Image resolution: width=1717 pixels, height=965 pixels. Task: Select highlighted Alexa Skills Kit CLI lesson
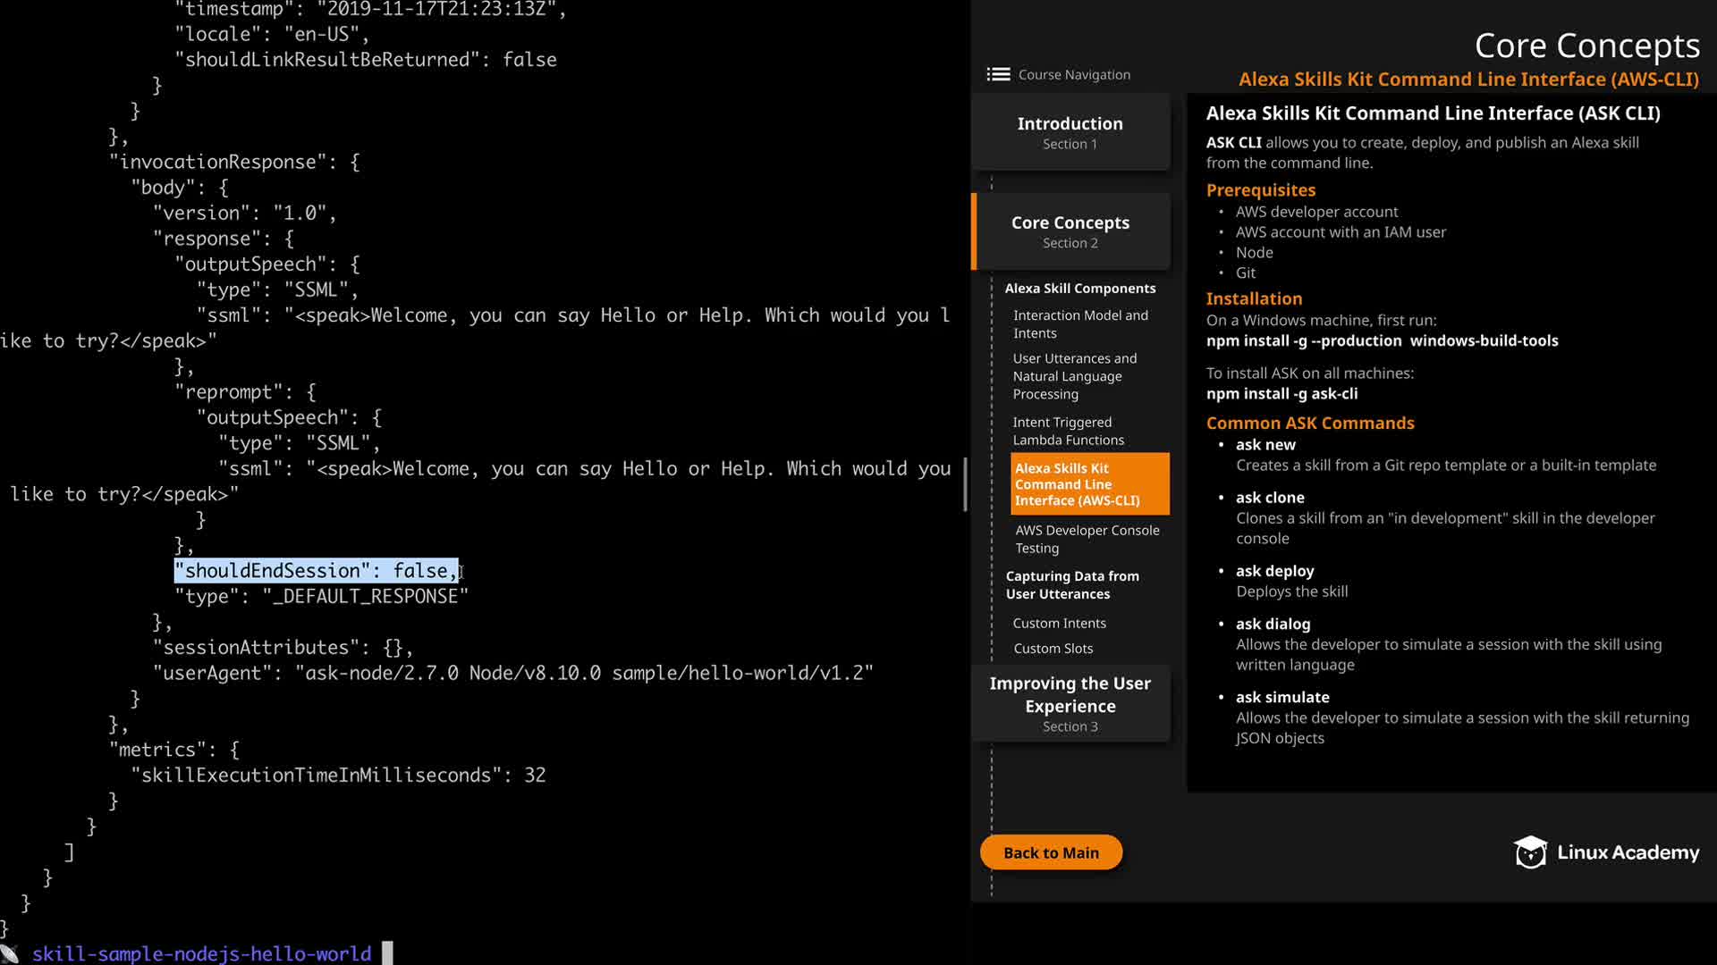pyautogui.click(x=1088, y=484)
